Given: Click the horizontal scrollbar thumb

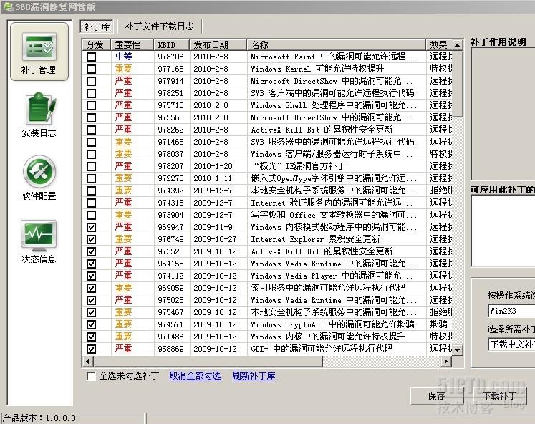Looking at the screenshot, I should (208, 361).
